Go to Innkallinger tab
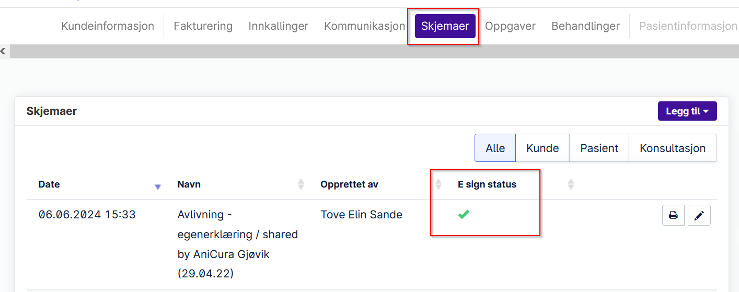The height and width of the screenshot is (292, 739). [279, 26]
